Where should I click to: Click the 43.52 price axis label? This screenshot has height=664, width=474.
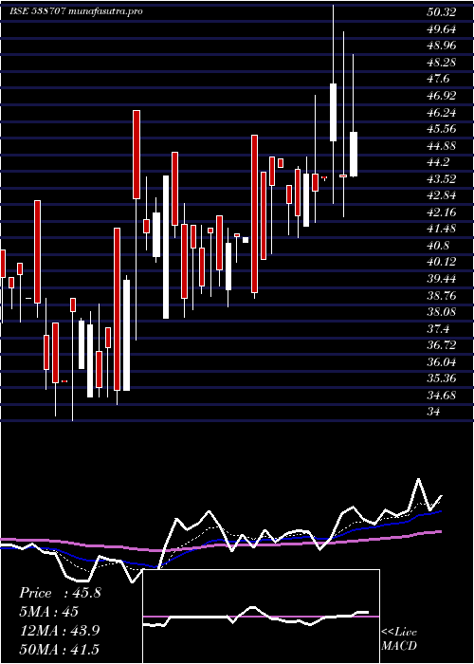coord(442,179)
